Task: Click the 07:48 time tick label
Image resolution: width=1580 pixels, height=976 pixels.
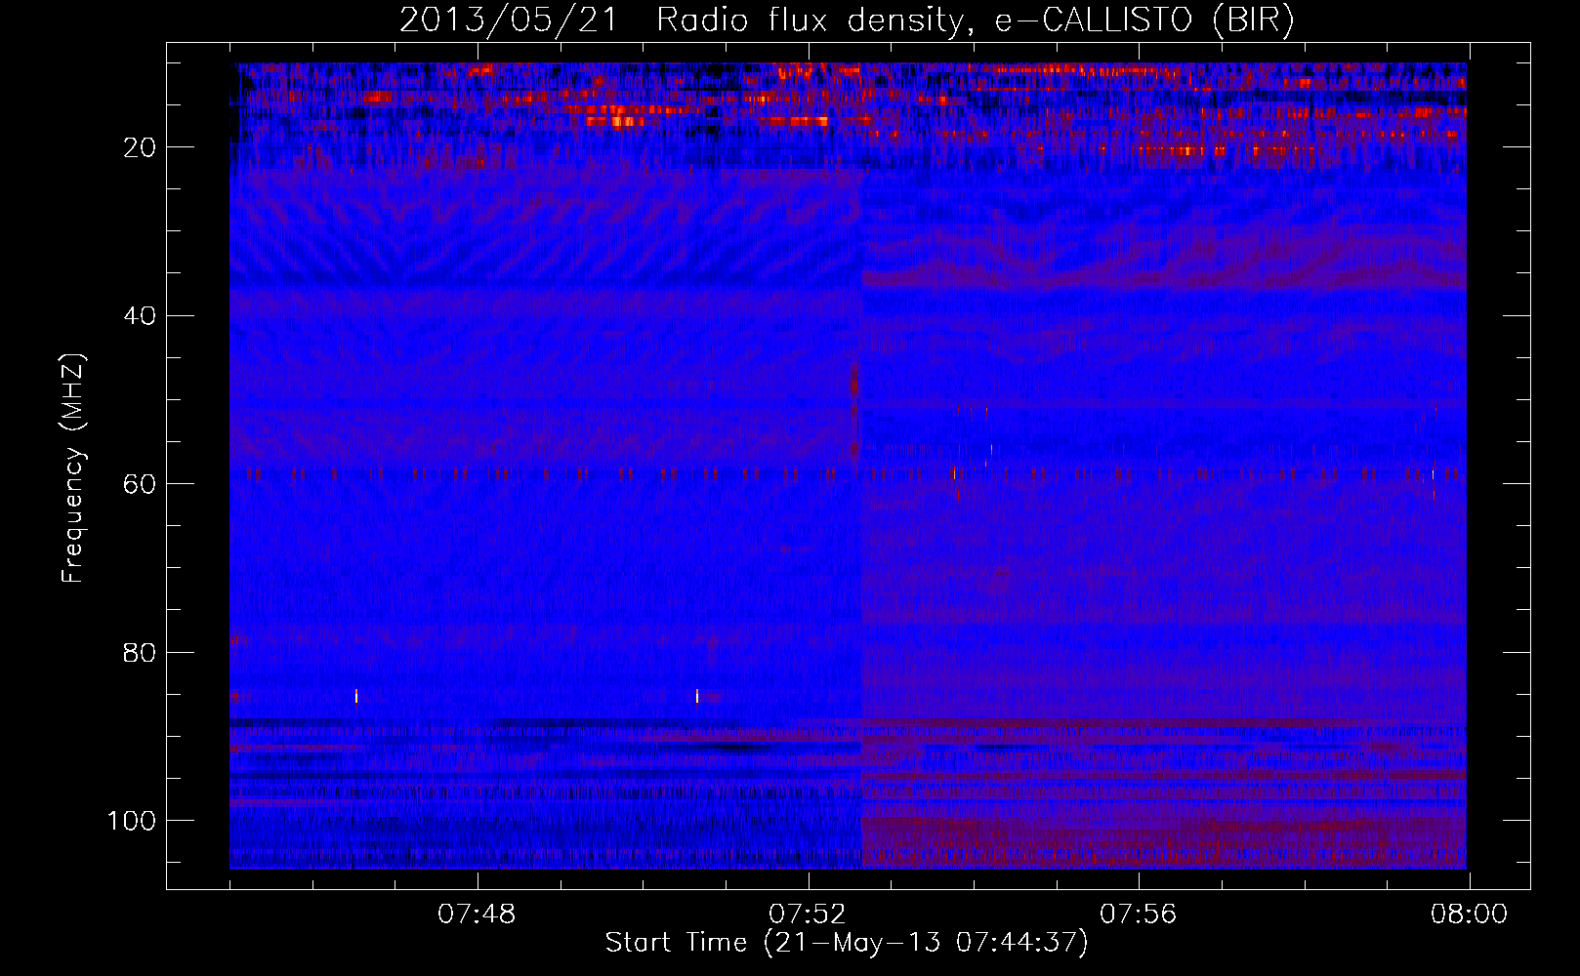Action: click(477, 915)
